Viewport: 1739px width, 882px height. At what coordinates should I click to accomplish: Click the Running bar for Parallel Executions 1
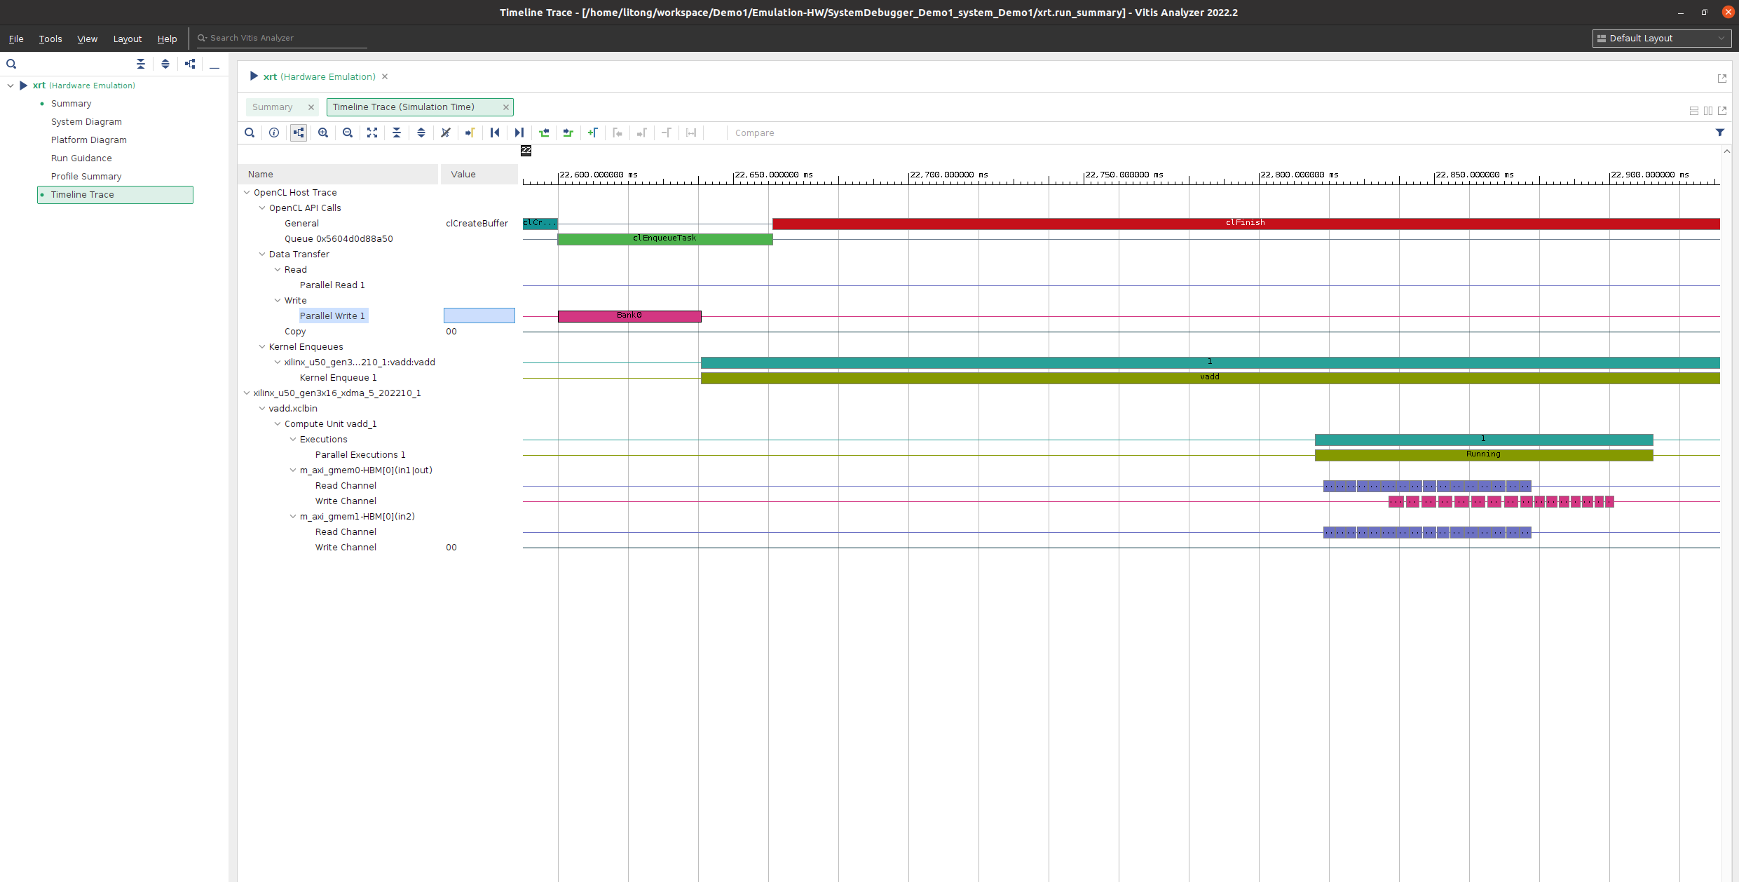tap(1483, 455)
